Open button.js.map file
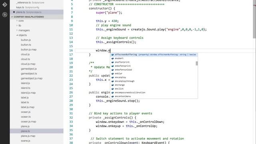Image resolution: width=256 pixels, height=144 pixels. click(x=28, y=50)
